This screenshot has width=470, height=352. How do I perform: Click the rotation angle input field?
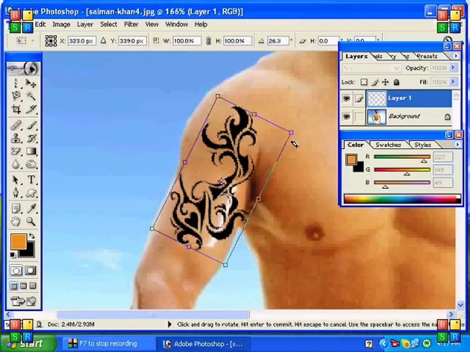tap(278, 41)
